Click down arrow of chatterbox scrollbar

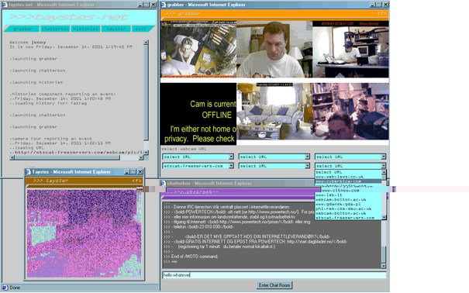(x=384, y=266)
